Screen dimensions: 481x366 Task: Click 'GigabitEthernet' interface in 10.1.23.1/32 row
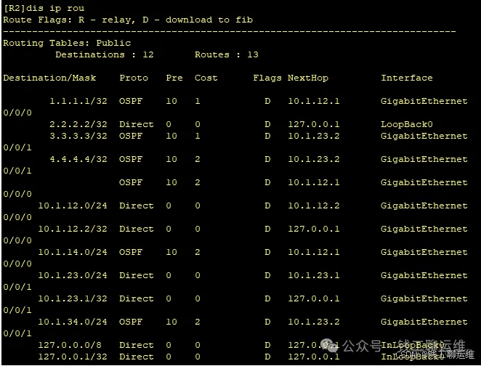click(x=424, y=299)
